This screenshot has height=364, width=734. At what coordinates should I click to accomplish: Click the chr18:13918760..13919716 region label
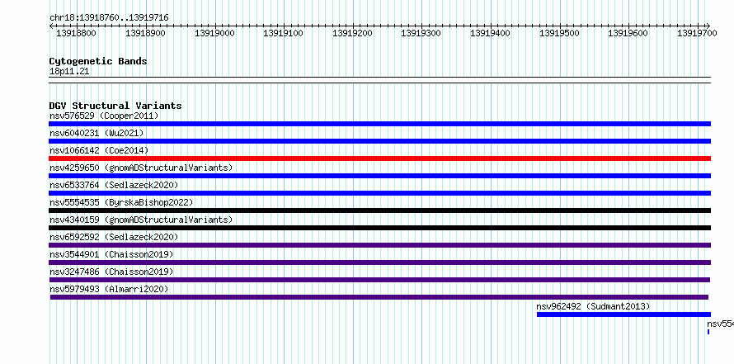[109, 18]
